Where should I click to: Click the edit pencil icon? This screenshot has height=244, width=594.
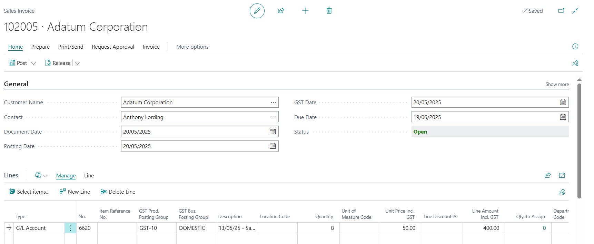click(x=257, y=11)
